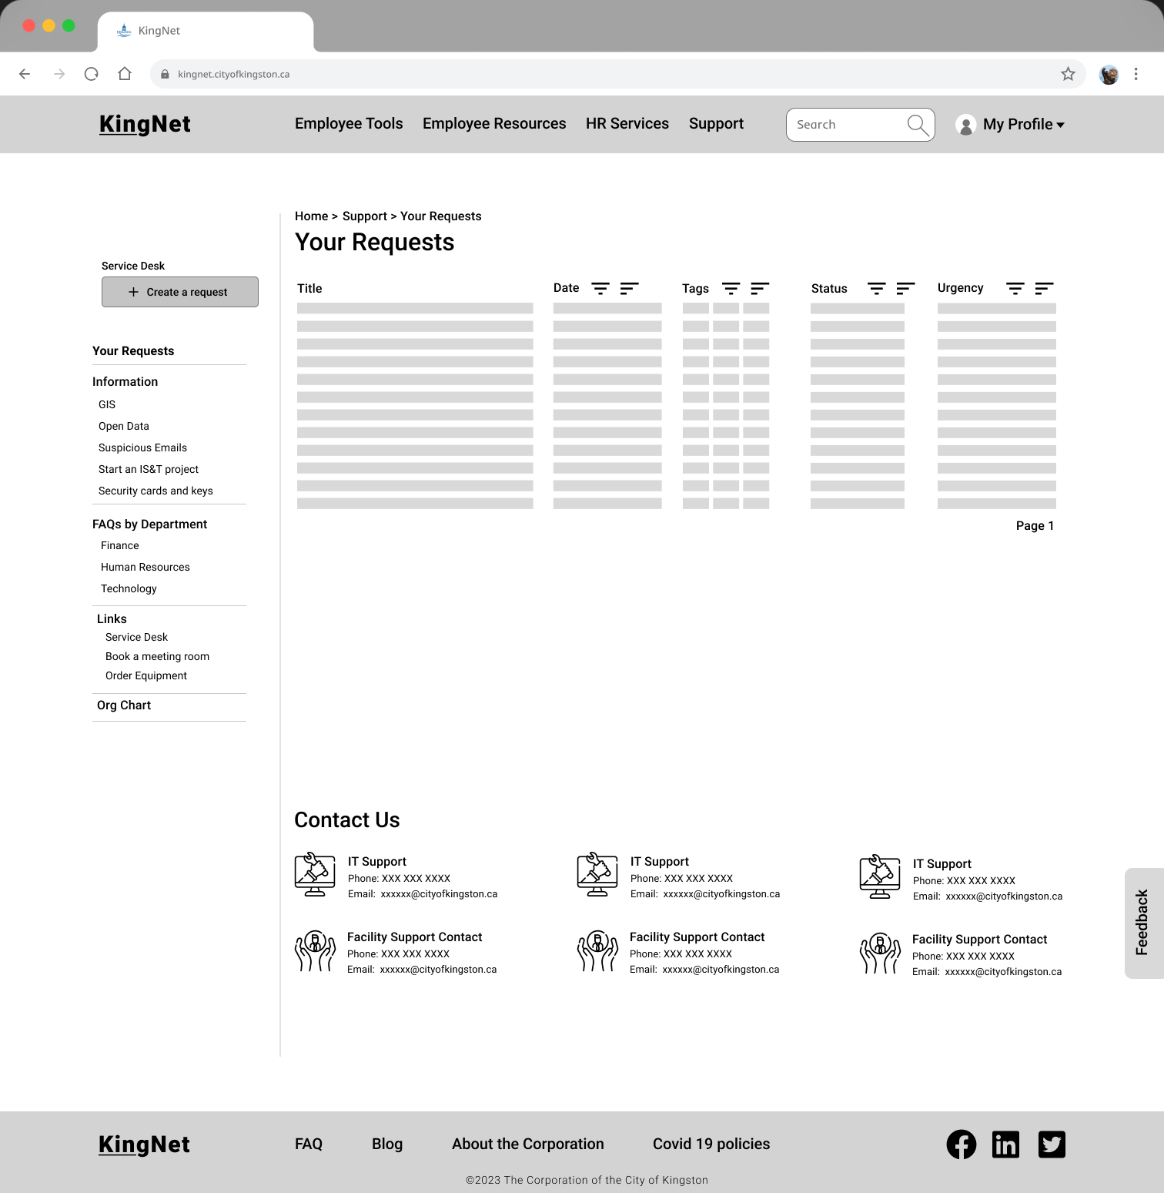The image size is (1164, 1193).
Task: Click inside the Search input field
Action: point(845,125)
